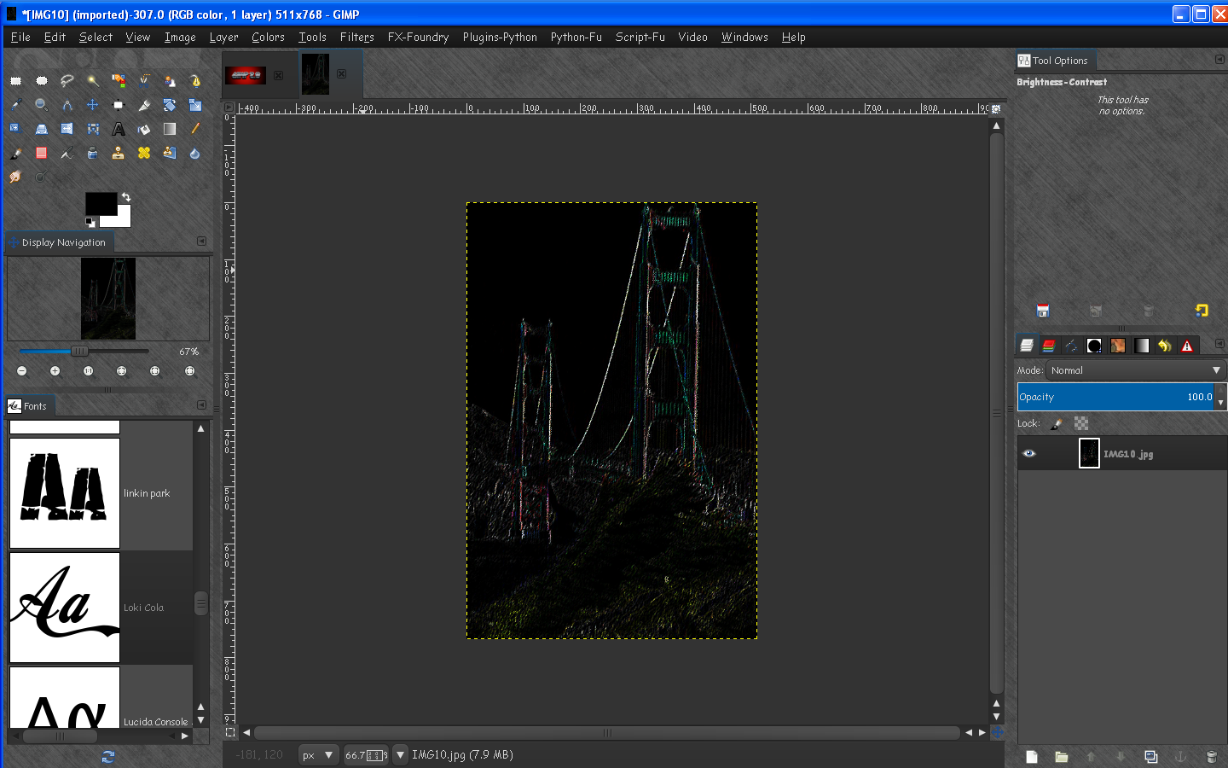Select the Perspective tool

pyautogui.click(x=41, y=129)
